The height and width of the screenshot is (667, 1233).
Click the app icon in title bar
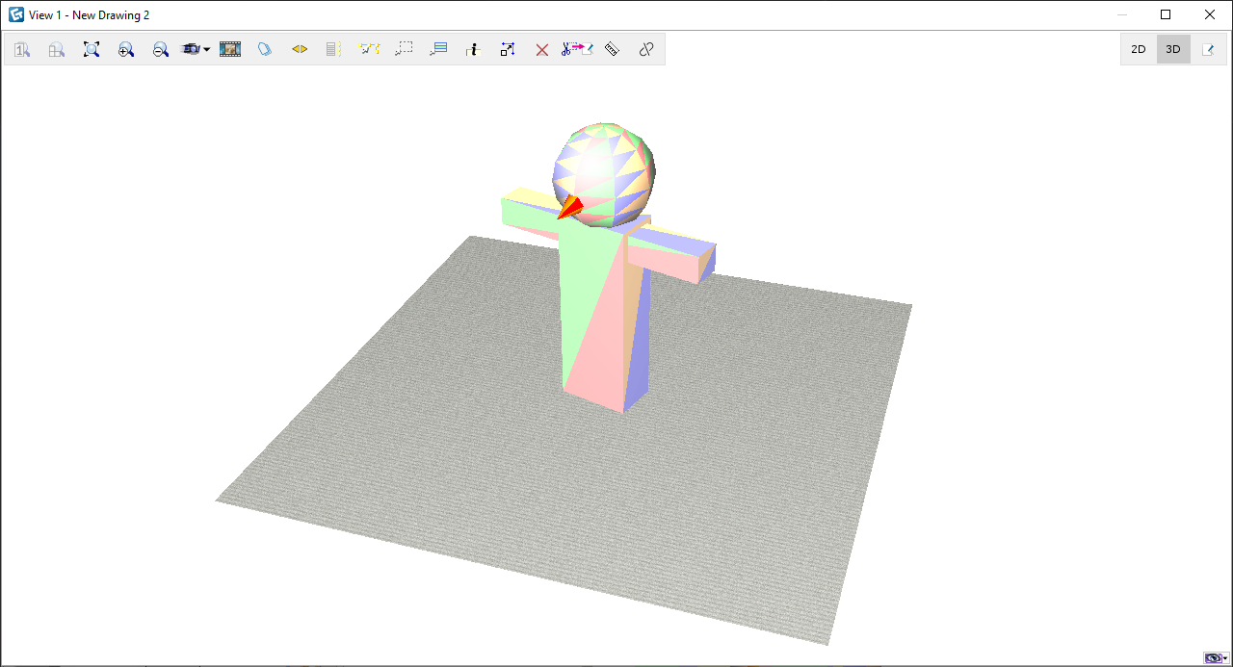pos(15,14)
